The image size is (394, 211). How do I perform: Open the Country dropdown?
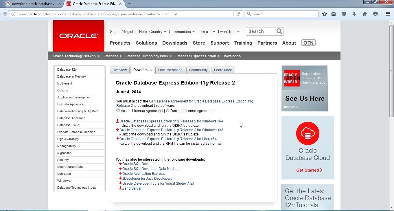tap(157, 32)
